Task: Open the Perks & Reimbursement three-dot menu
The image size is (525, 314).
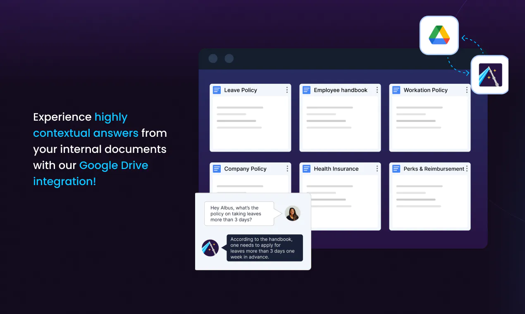Action: (x=467, y=169)
